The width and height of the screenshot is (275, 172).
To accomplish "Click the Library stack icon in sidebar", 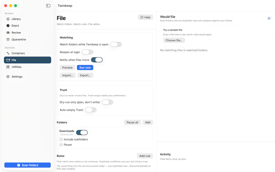I will [x=8, y=19].
